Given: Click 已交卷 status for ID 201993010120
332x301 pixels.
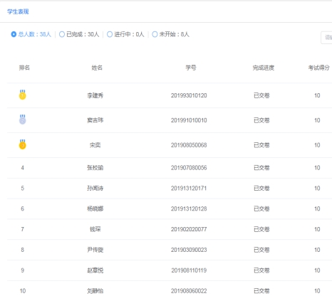Looking at the screenshot, I should [261, 95].
